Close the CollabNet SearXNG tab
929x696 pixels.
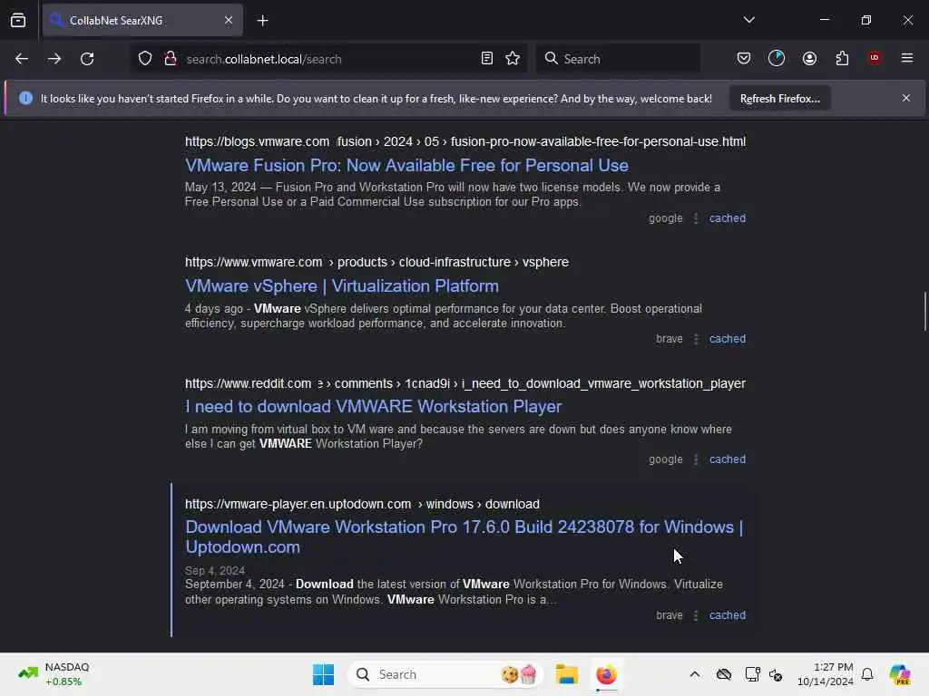(229, 20)
